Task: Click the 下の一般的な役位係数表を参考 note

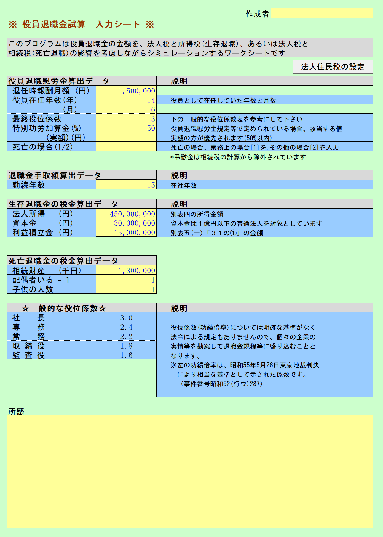Action: point(237,119)
